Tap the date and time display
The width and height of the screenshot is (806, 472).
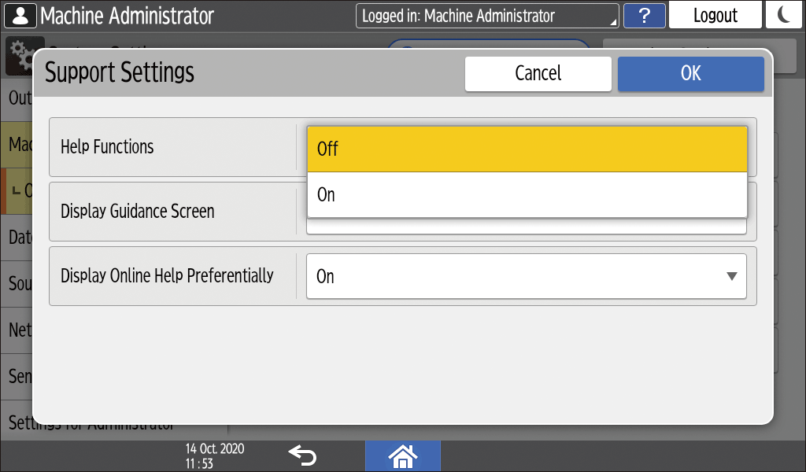214,455
